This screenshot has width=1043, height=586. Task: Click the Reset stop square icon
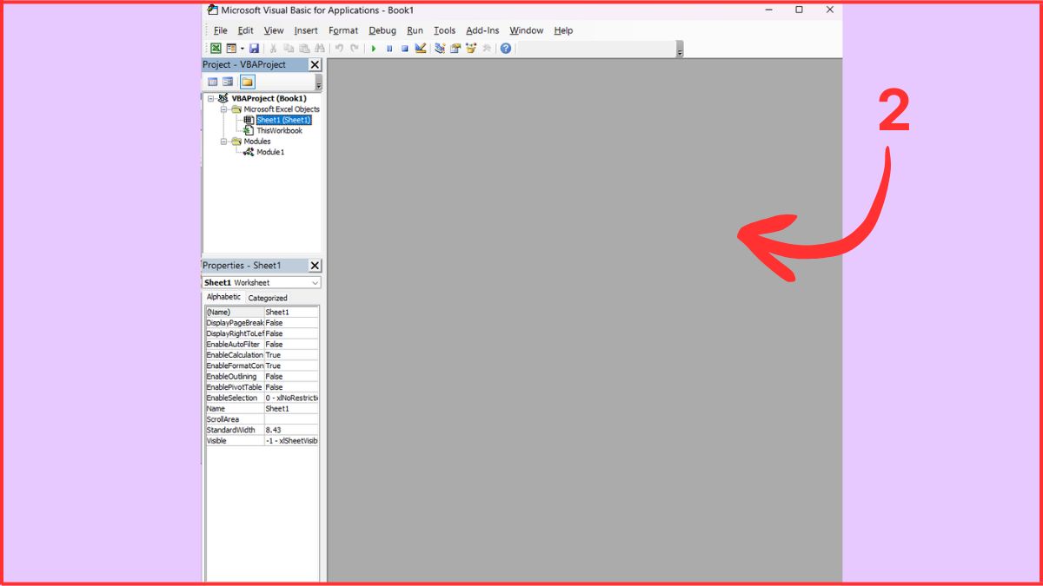click(405, 49)
